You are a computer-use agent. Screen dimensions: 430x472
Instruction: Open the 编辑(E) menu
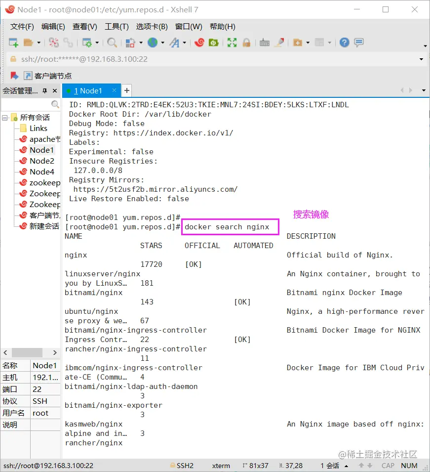click(x=53, y=27)
